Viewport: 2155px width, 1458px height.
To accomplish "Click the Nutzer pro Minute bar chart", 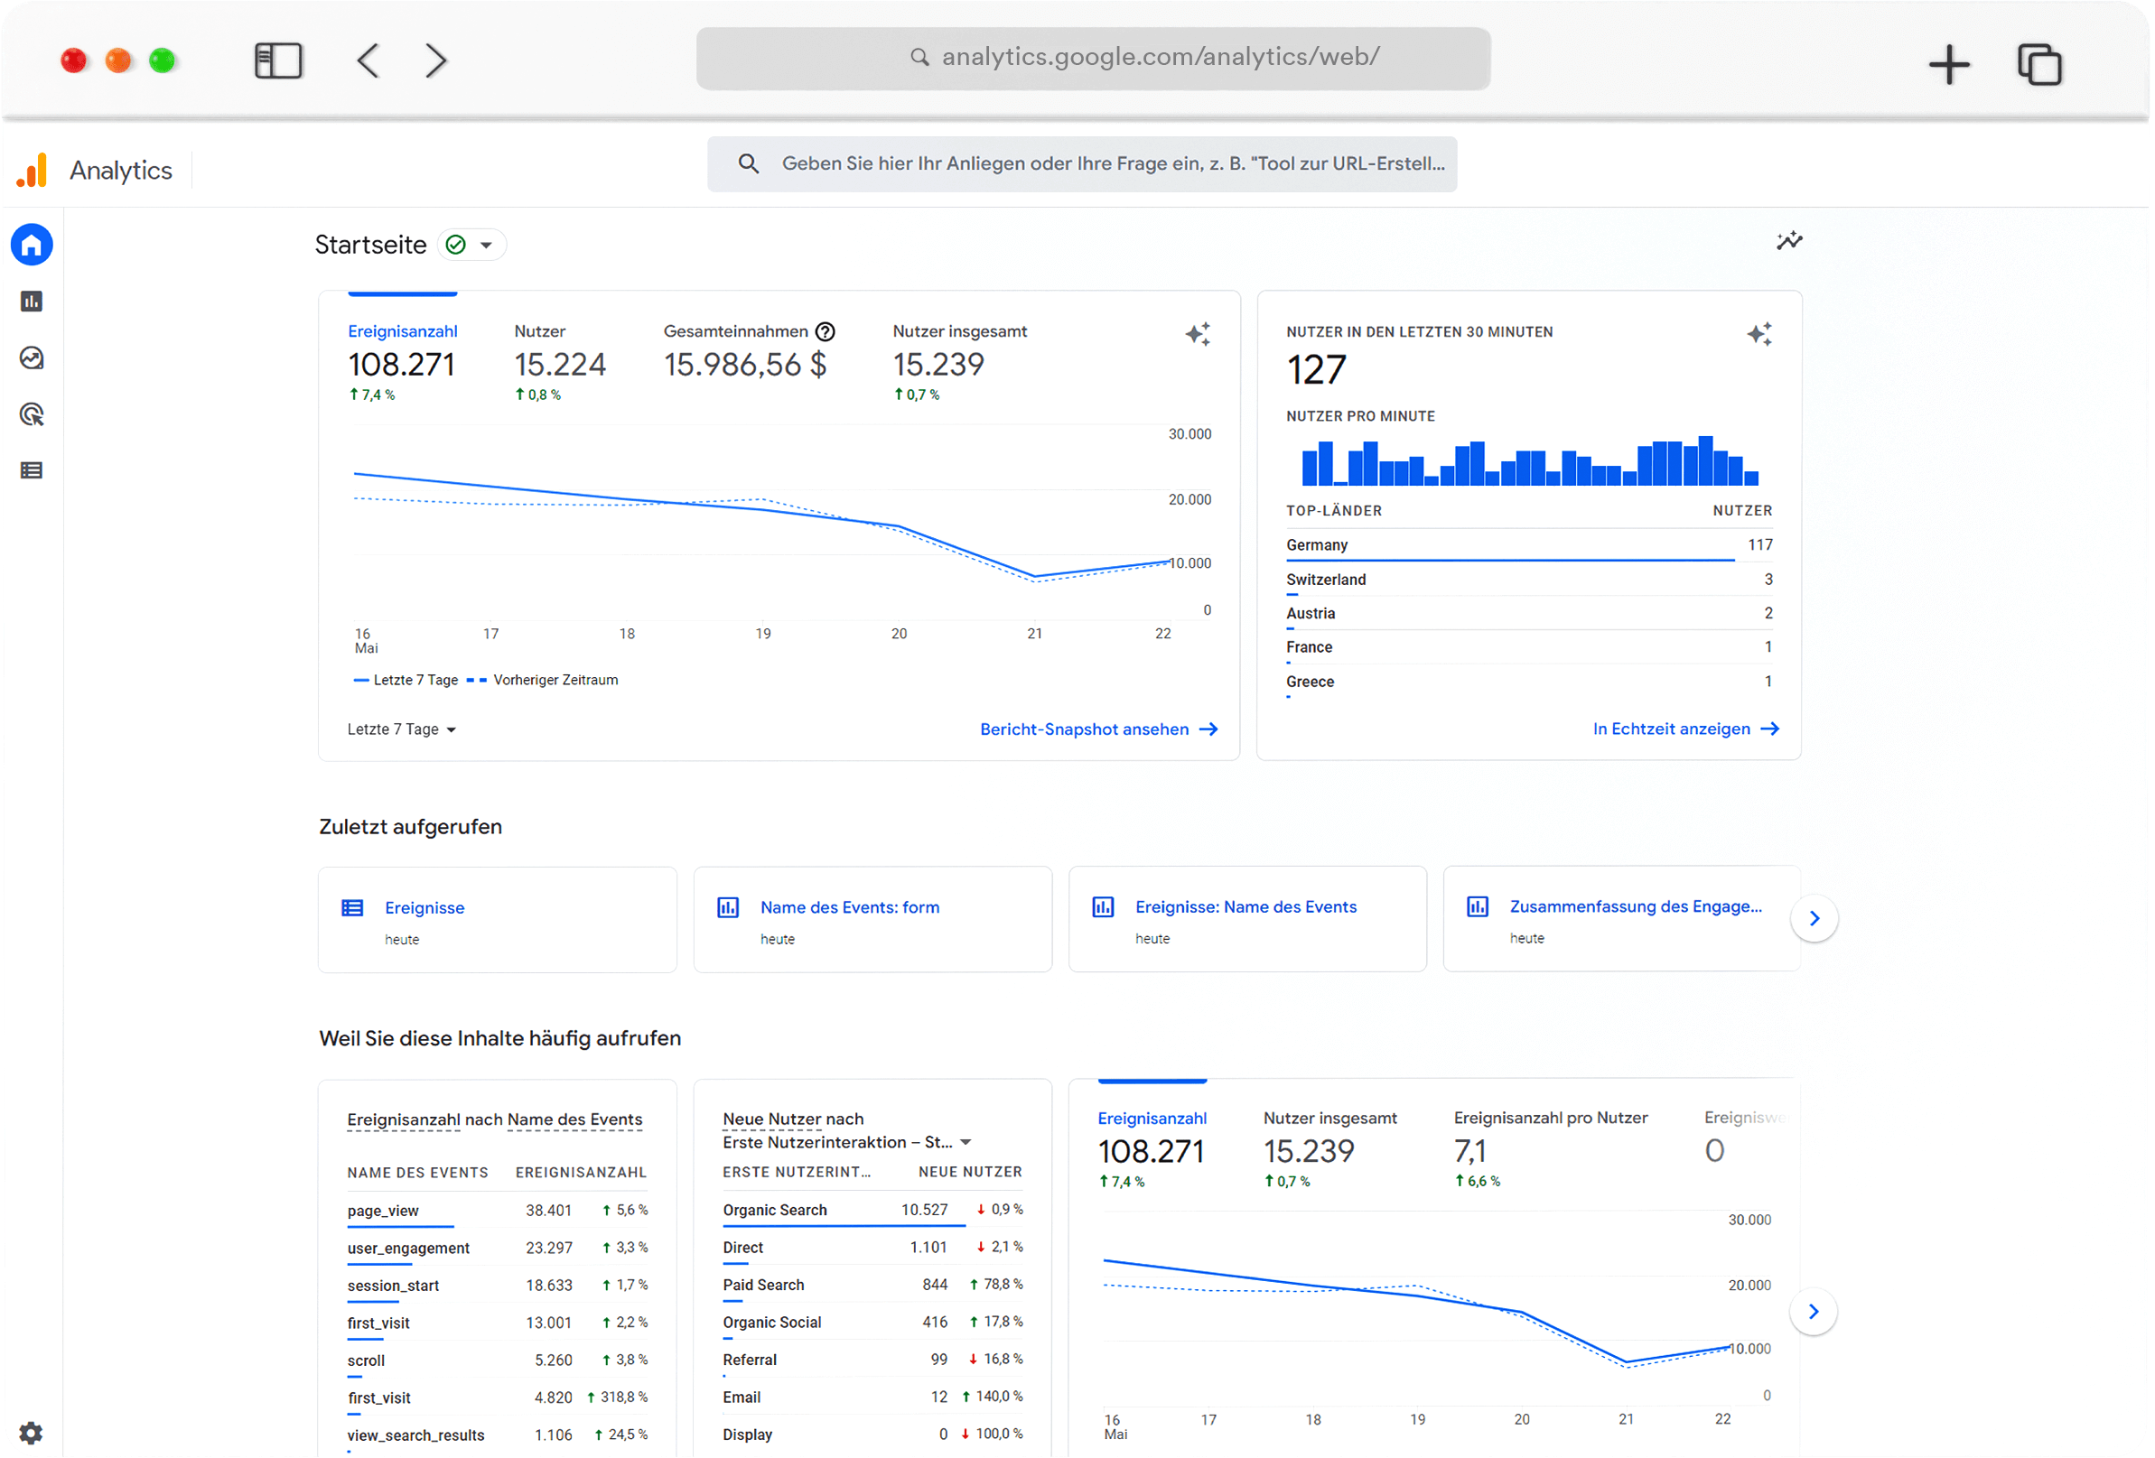I will [x=1529, y=460].
